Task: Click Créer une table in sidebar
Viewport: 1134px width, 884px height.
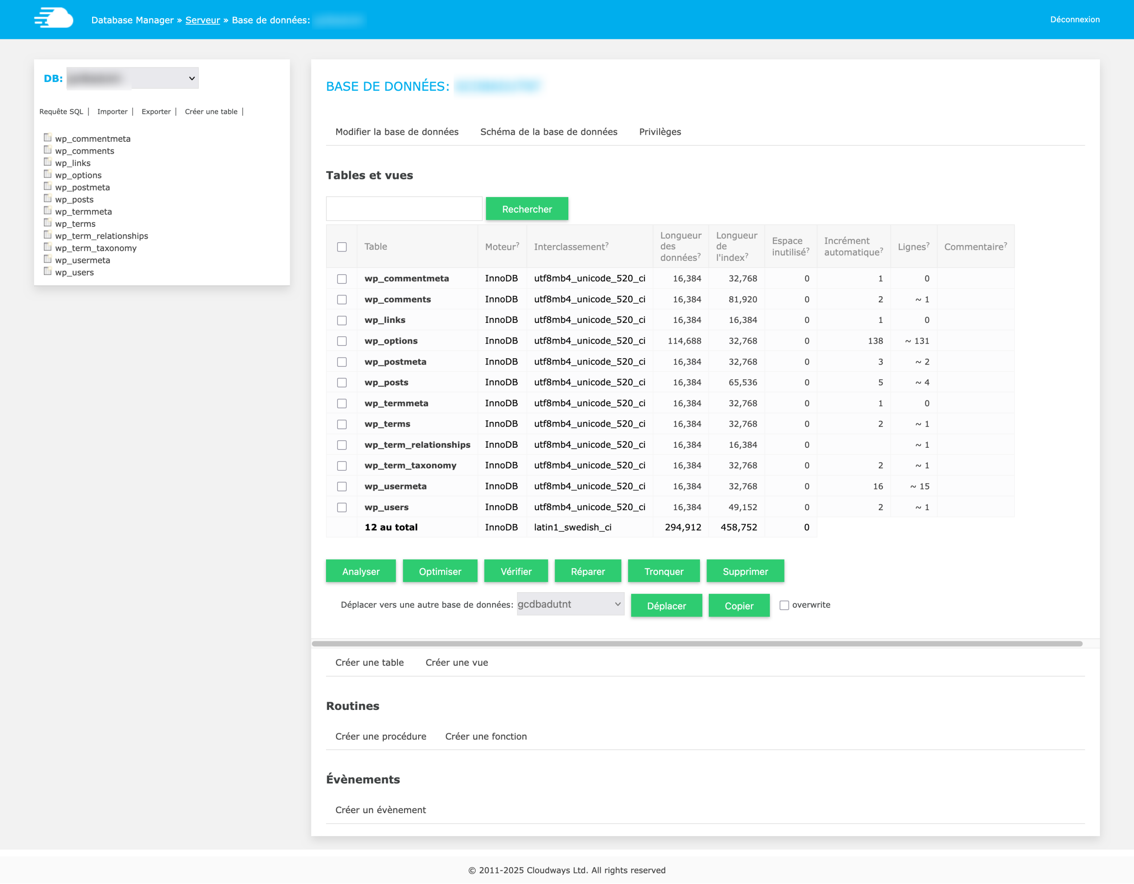Action: (211, 112)
